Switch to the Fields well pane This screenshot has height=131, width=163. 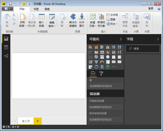coord(93,73)
